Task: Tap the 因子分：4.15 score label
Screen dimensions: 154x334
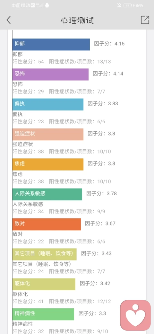Action: point(109,44)
